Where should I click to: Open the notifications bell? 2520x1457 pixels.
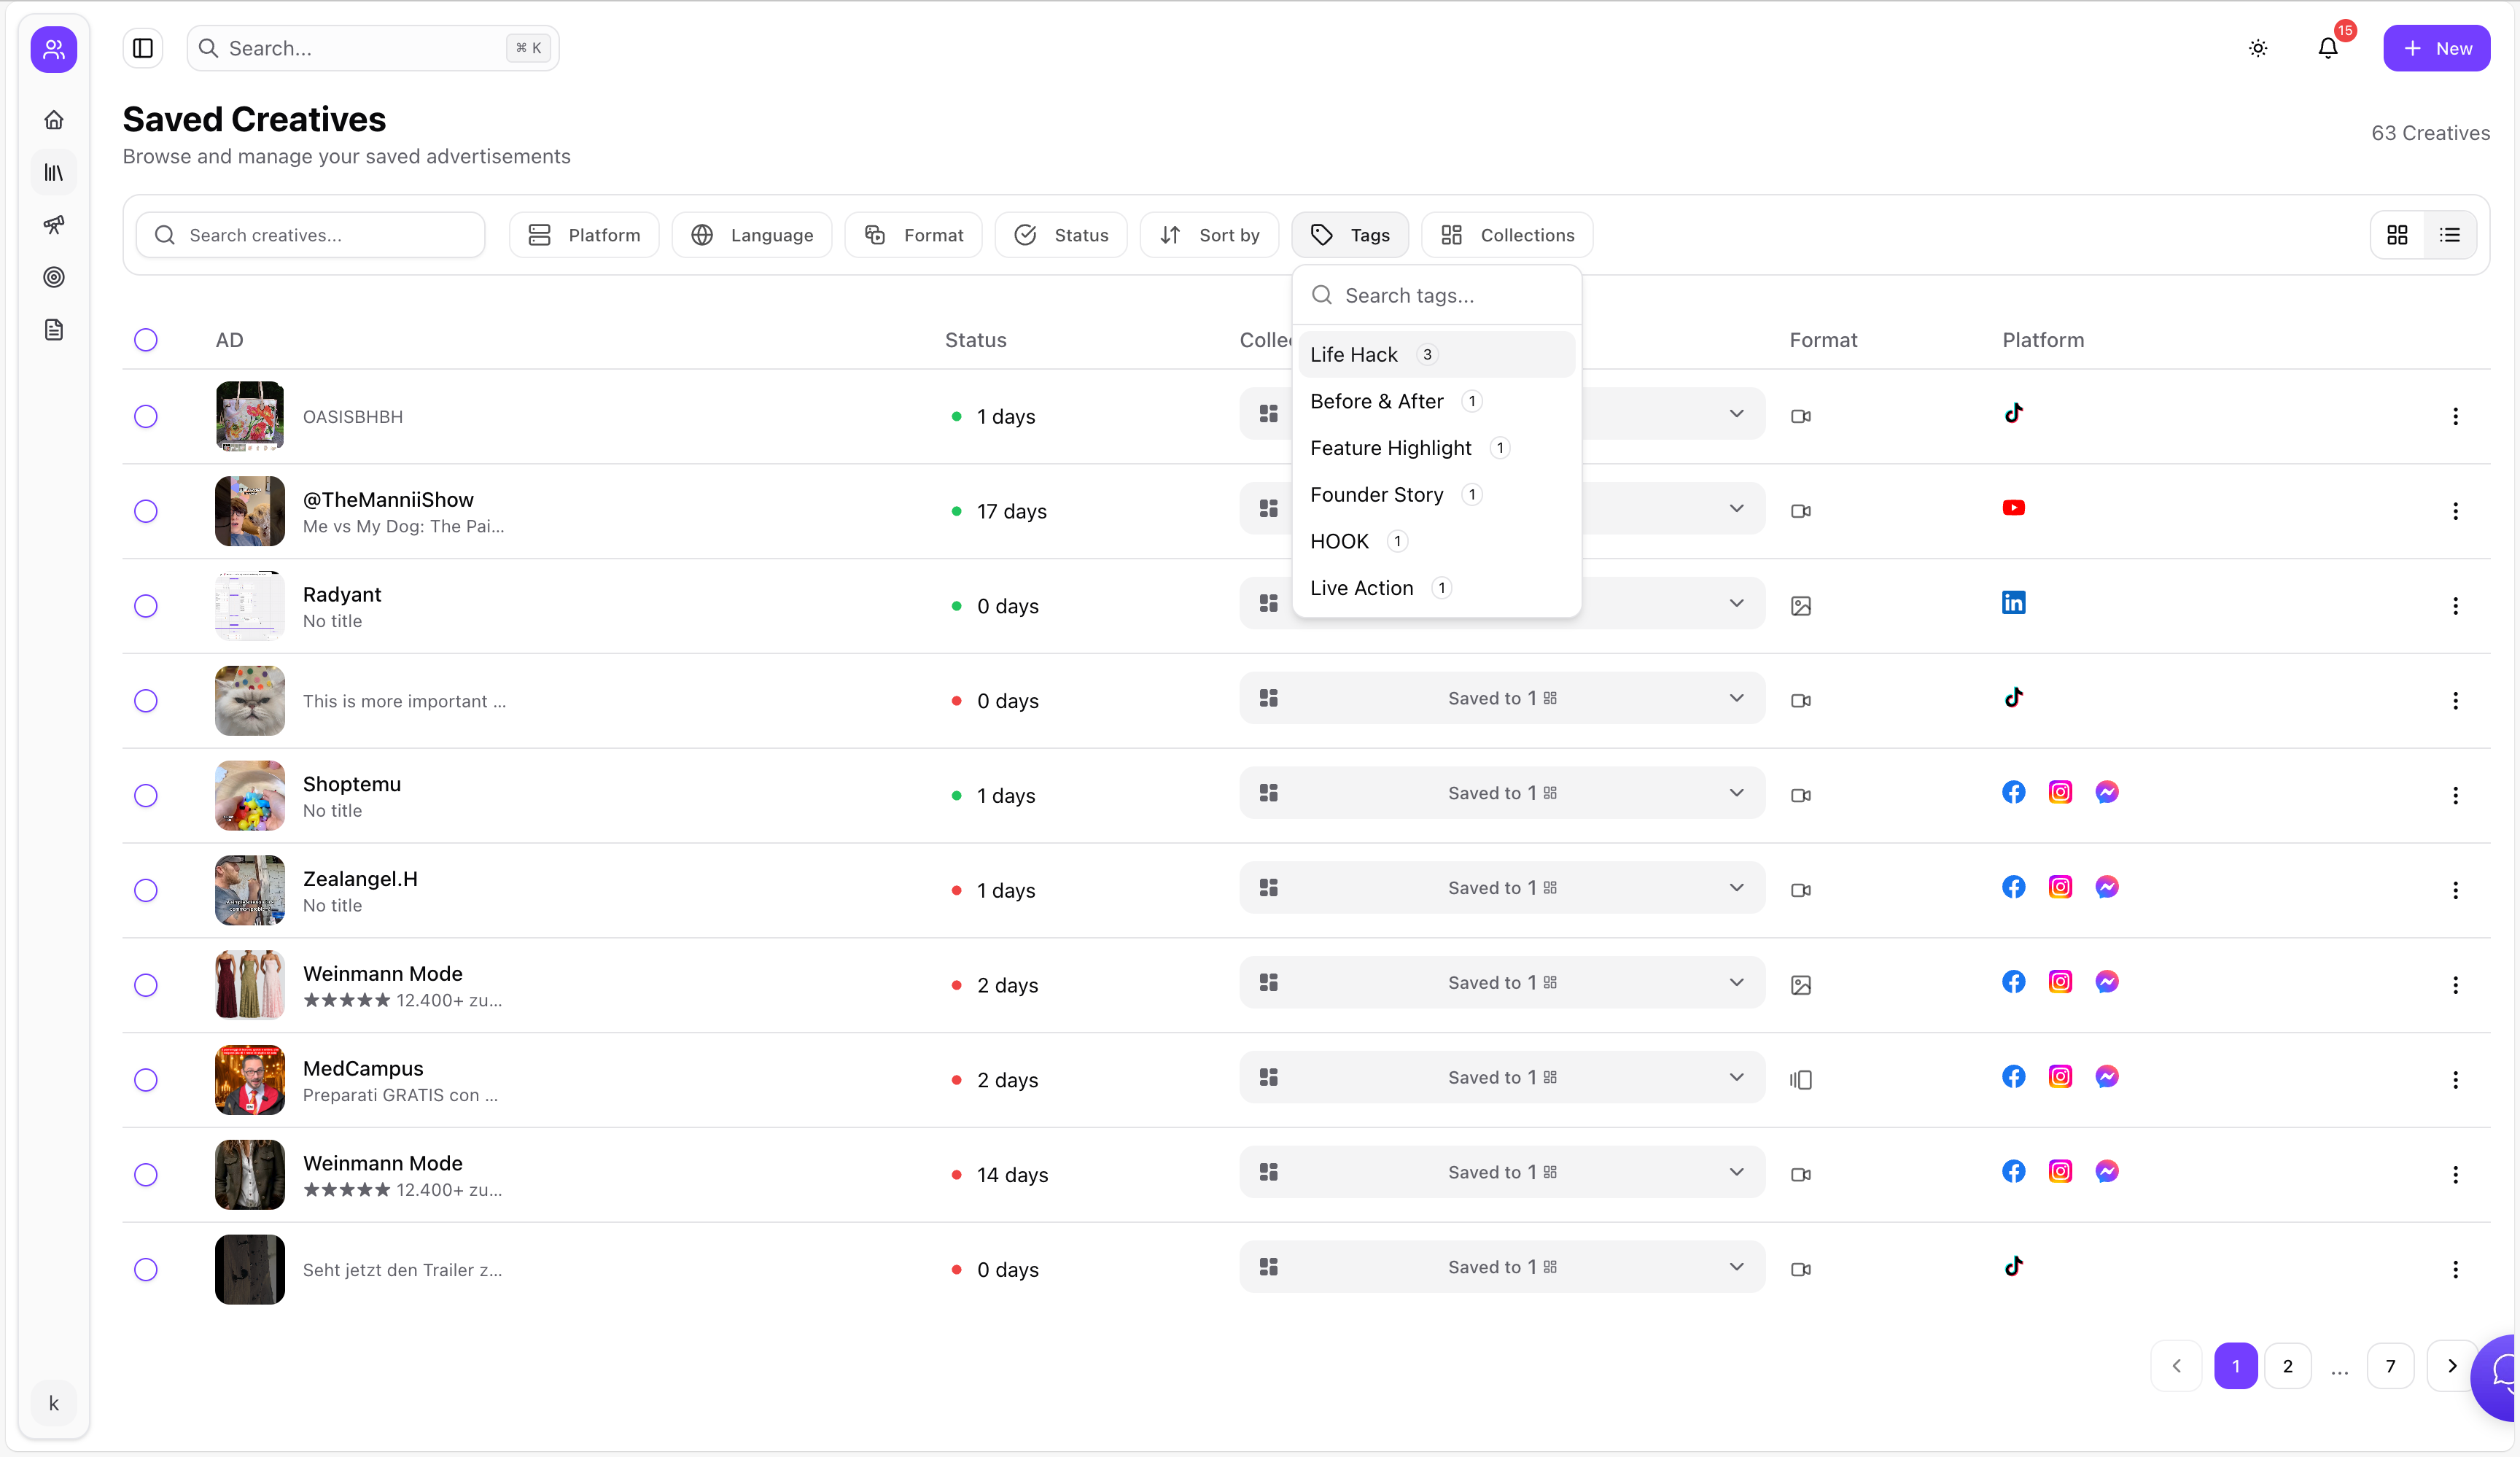point(2327,48)
